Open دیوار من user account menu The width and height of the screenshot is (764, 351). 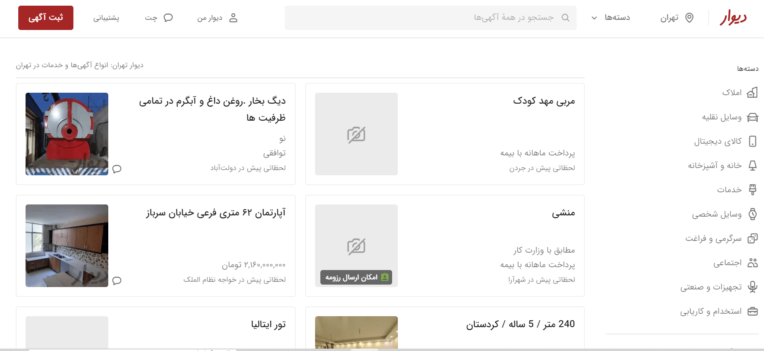click(217, 18)
